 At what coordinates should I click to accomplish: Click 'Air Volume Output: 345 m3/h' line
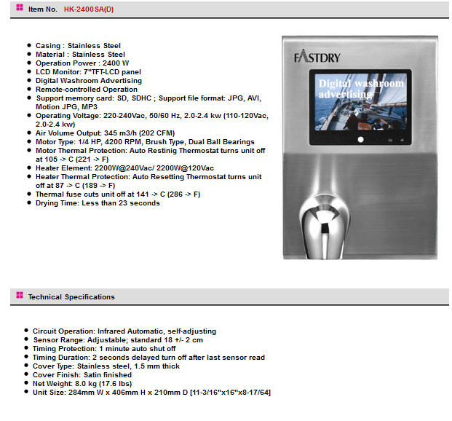[x=106, y=133]
